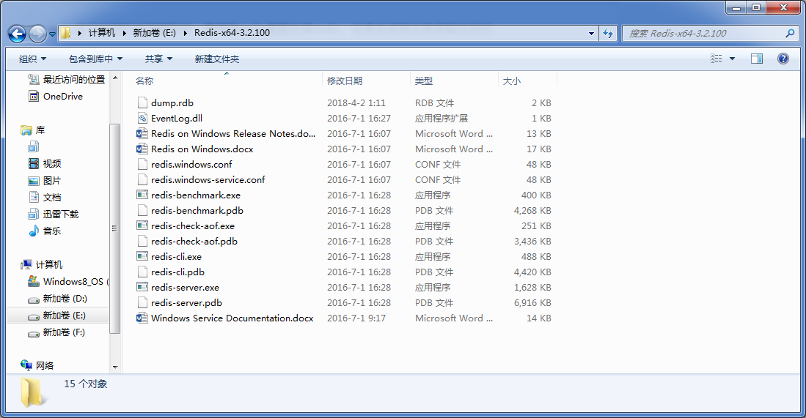Select the redis-cli.pdb file

click(177, 272)
